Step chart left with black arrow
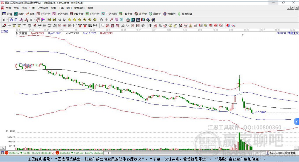 tap(60, 20)
